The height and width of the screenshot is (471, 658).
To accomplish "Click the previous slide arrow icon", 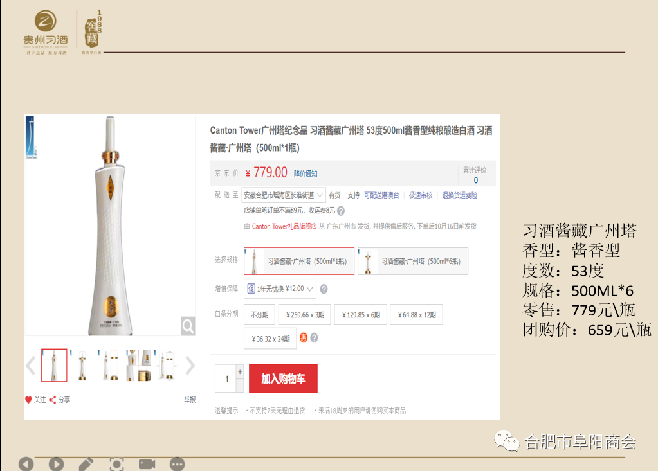I will click(x=26, y=464).
